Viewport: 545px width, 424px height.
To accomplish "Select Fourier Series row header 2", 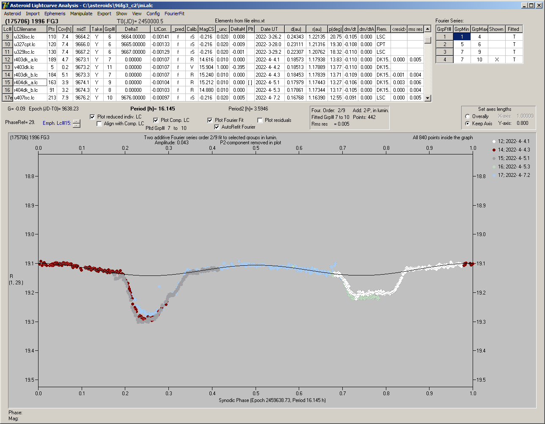I will (445, 44).
